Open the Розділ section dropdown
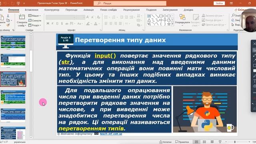The height and width of the screenshot is (144, 256). (x=34, y=25)
